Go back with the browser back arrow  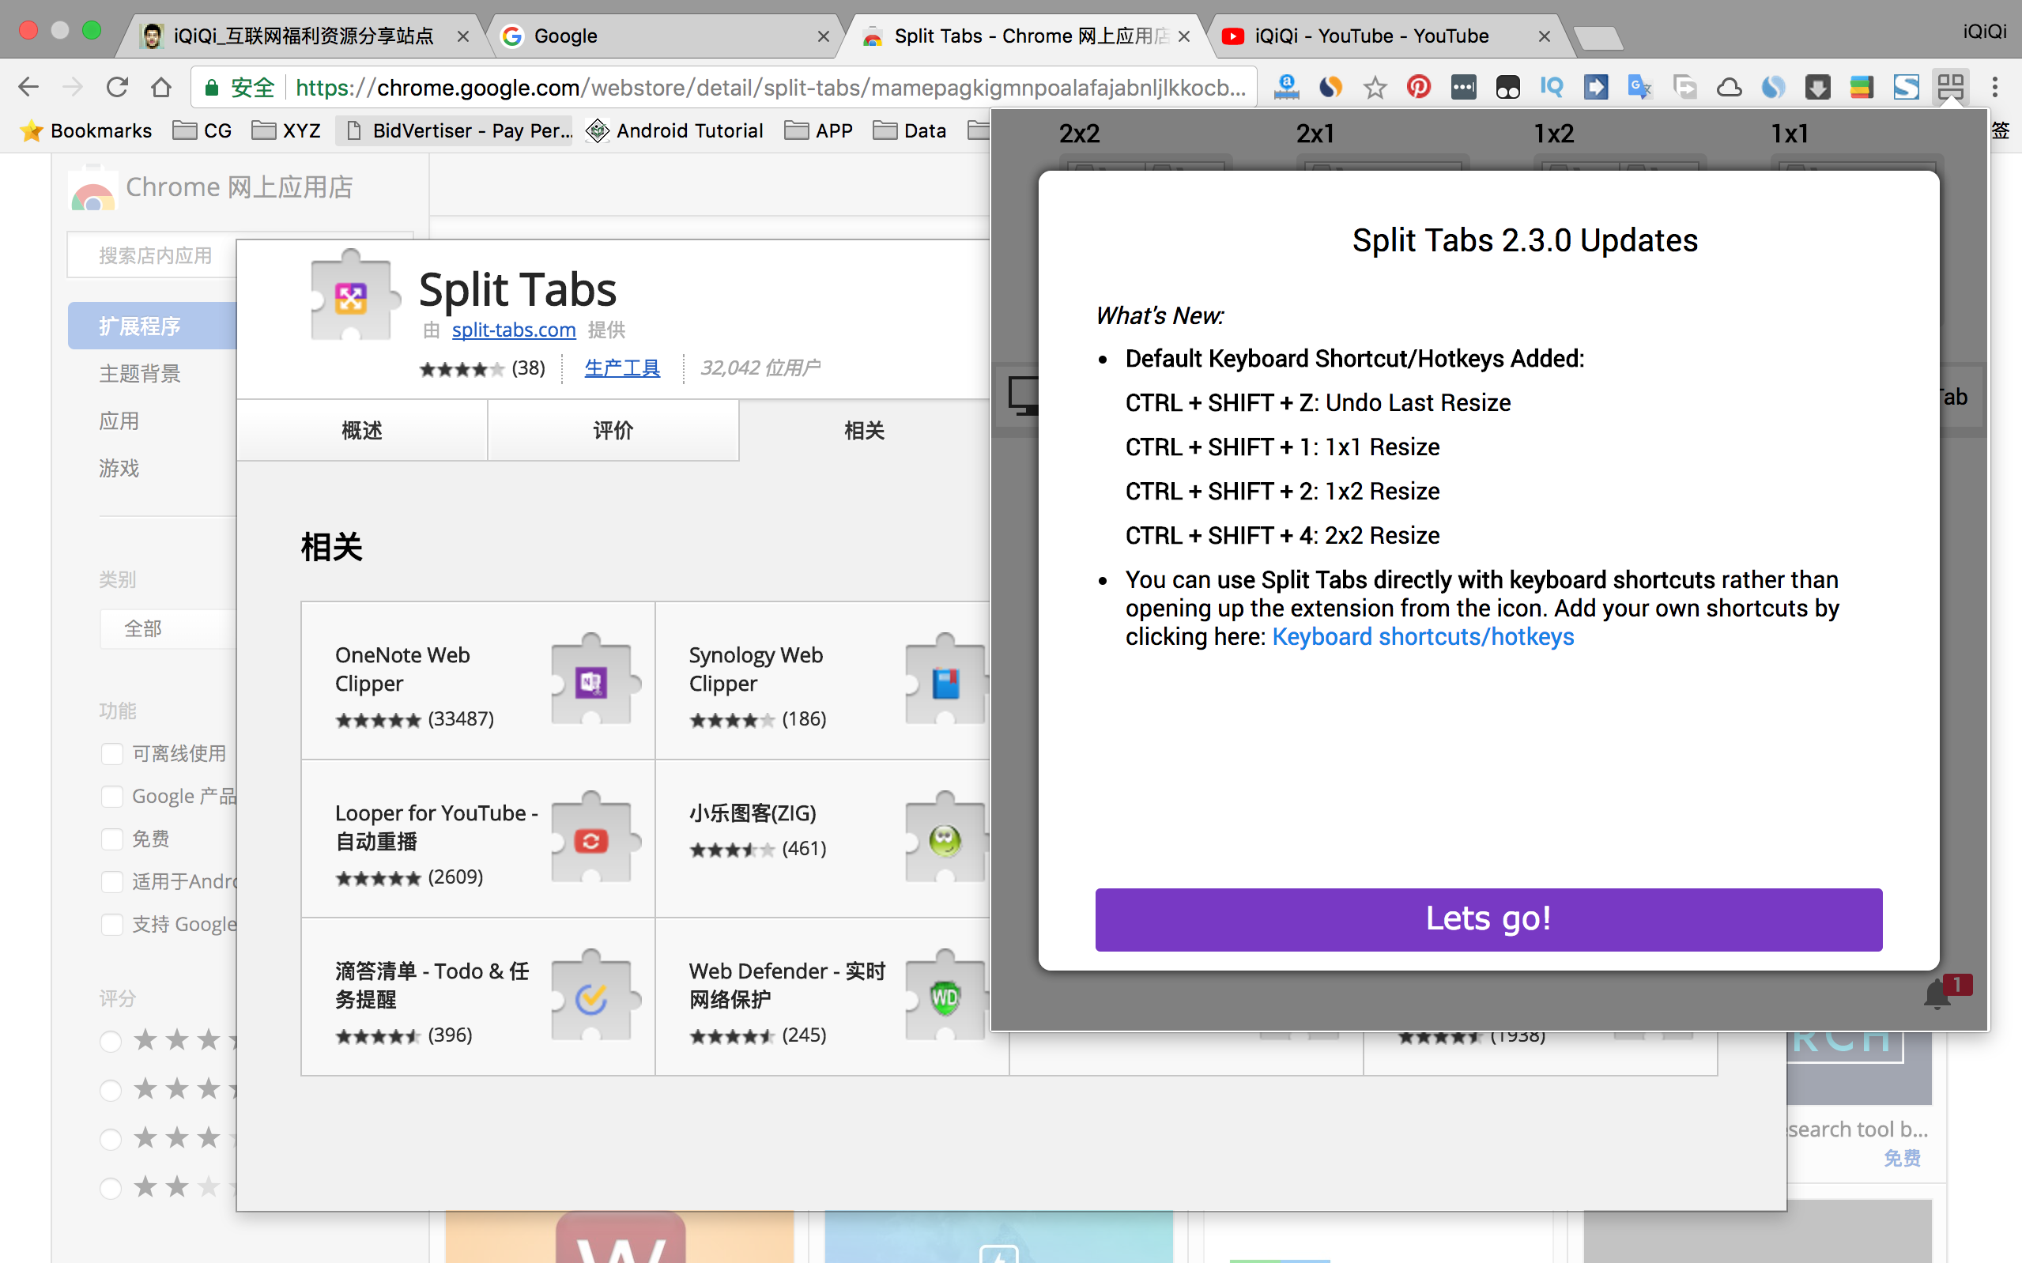pos(28,87)
